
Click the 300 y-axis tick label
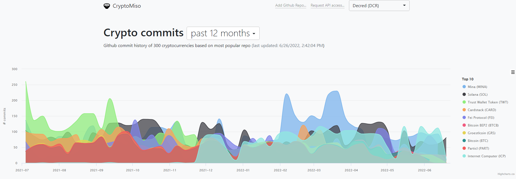click(x=15, y=69)
